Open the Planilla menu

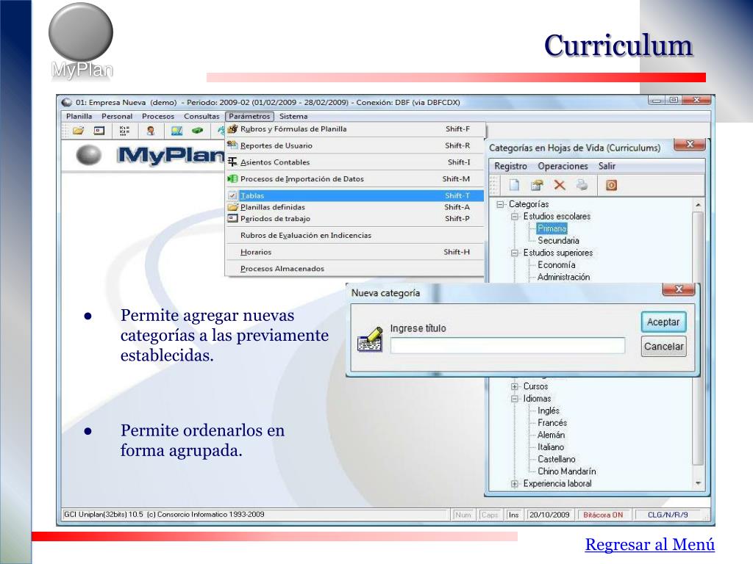coord(79,116)
